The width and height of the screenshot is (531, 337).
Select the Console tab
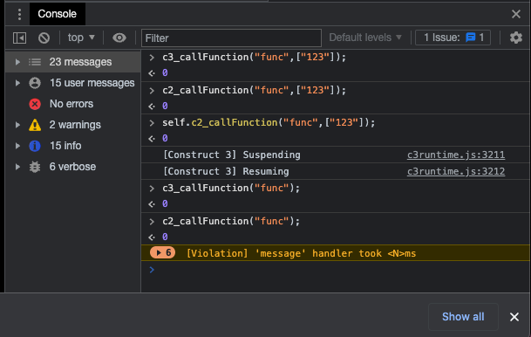[x=58, y=14]
